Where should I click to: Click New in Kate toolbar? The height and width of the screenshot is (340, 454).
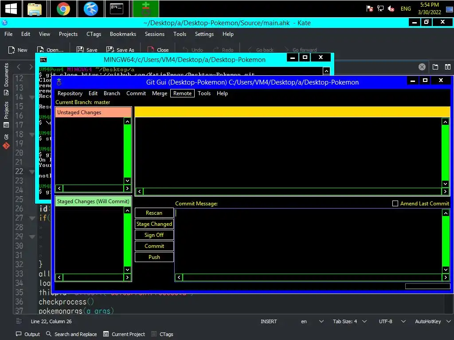pyautogui.click(x=18, y=50)
